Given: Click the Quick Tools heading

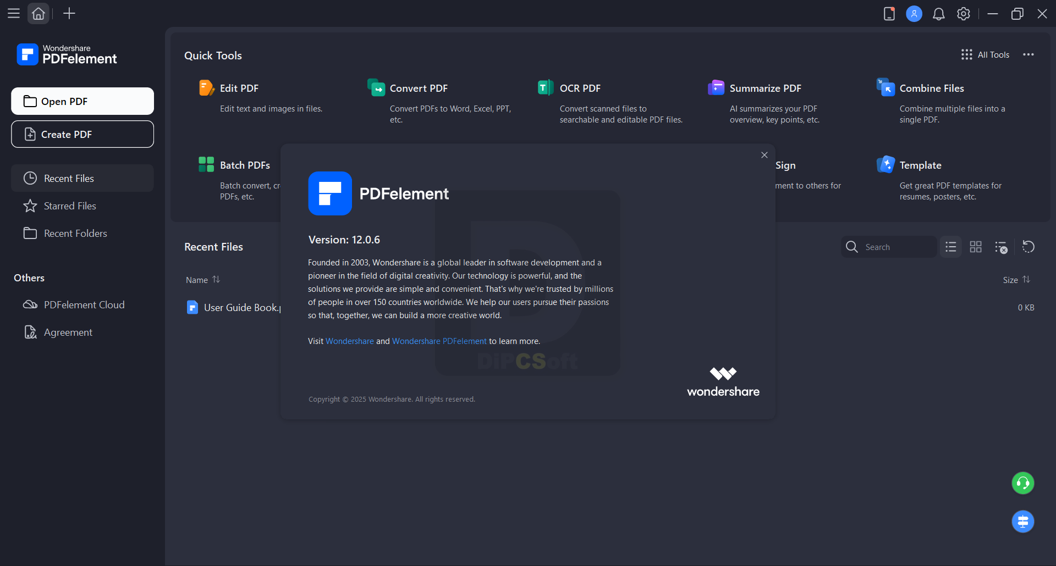Looking at the screenshot, I should 213,56.
